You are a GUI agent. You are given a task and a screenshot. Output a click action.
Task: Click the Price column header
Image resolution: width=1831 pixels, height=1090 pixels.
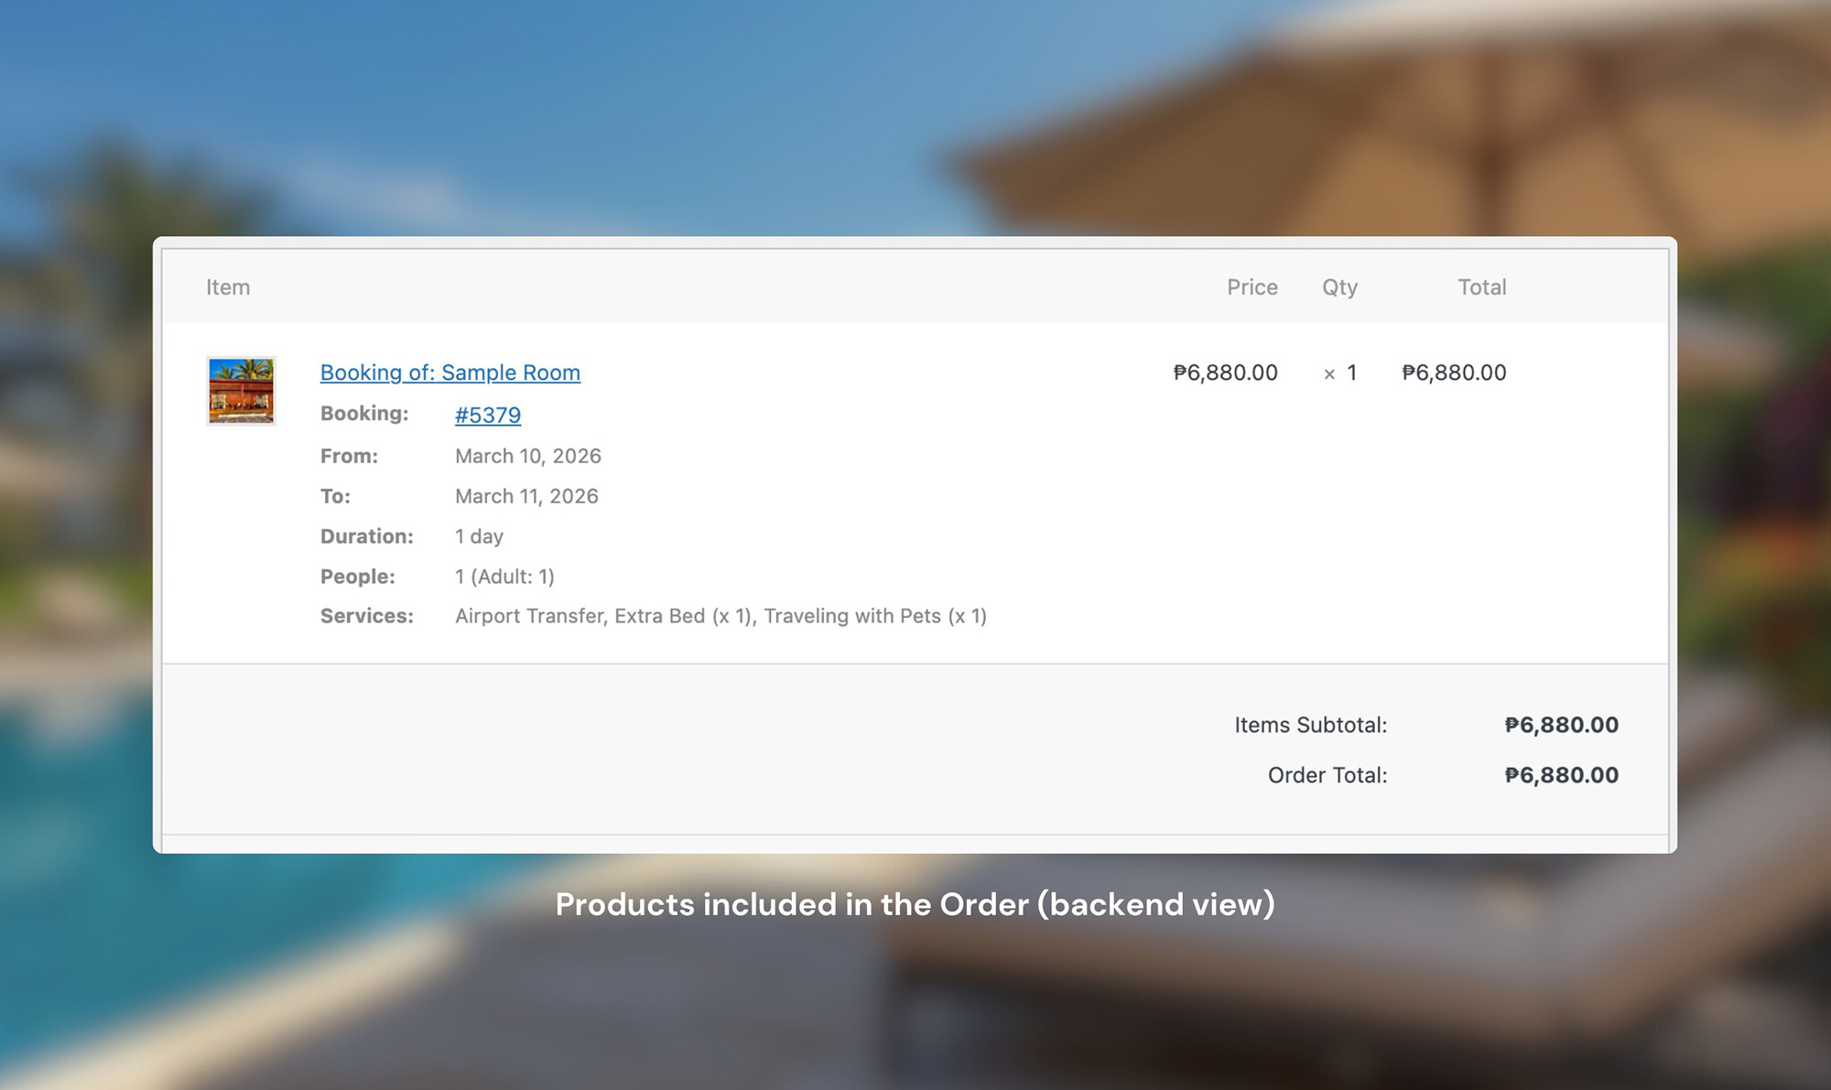1251,287
